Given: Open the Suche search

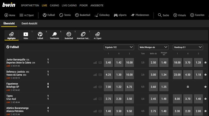Looking at the screenshot, I should (x=163, y=15).
